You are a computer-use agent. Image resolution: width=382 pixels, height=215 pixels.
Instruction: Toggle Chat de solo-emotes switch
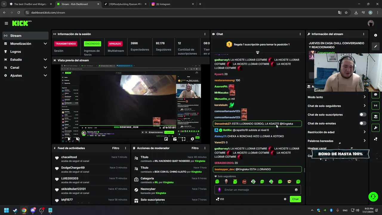[363, 123]
